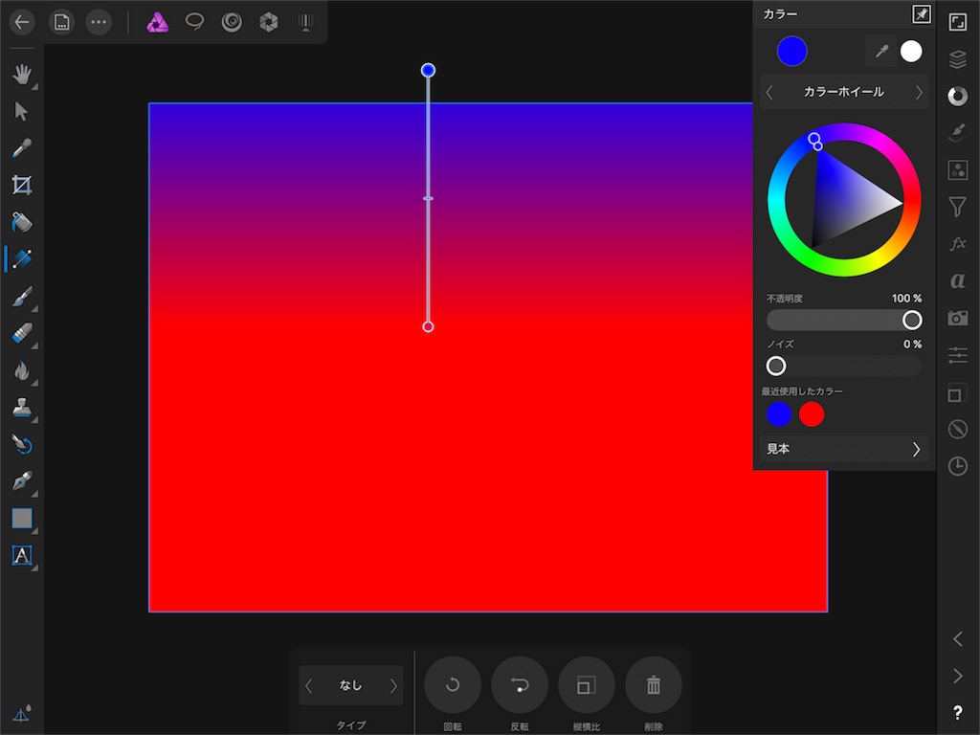Tap the 削除 delete gradient button

coord(653,685)
